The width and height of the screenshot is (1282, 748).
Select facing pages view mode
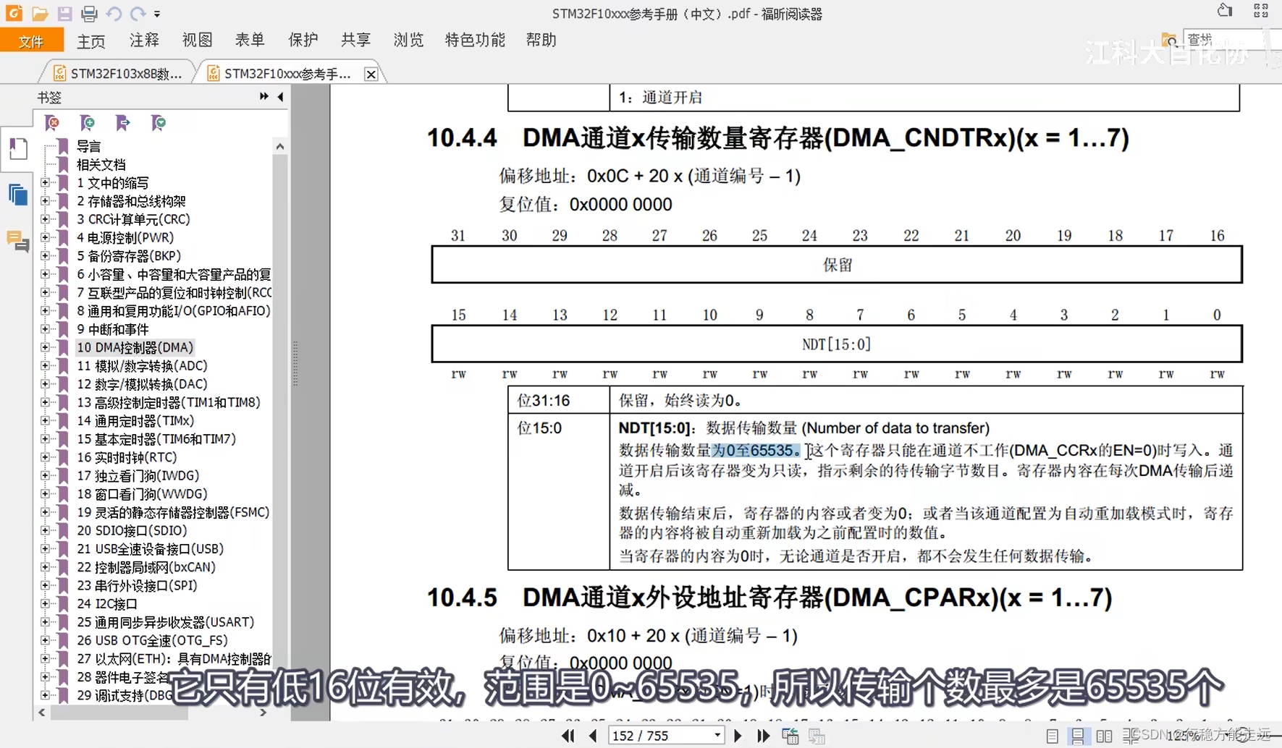click(1104, 736)
